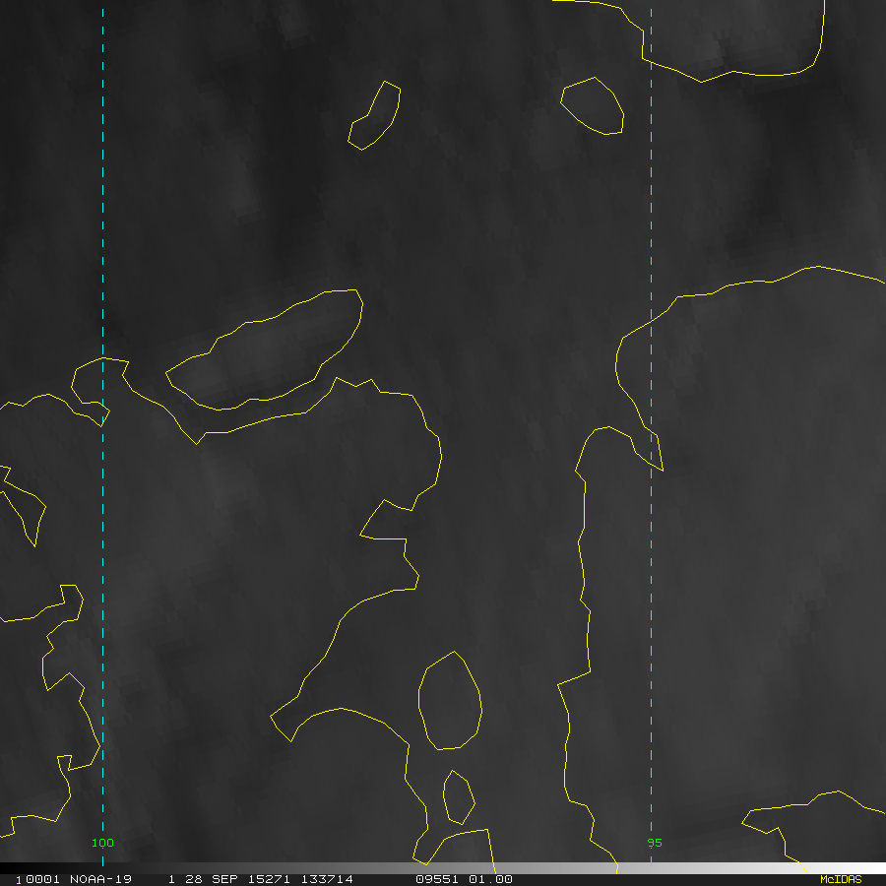Image resolution: width=886 pixels, height=886 pixels.
Task: Click inside the oval outline at lower center
Action: tap(450, 701)
